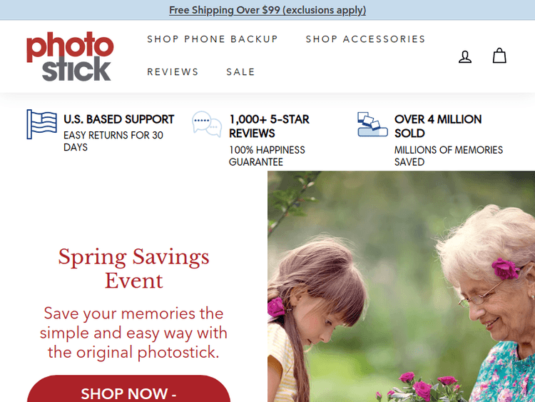Click the Millions of Memories Saved text
This screenshot has width=535, height=402.
449,156
